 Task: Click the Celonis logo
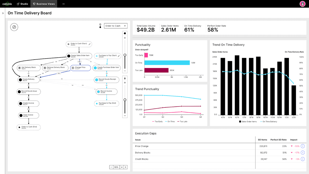point(7,4)
